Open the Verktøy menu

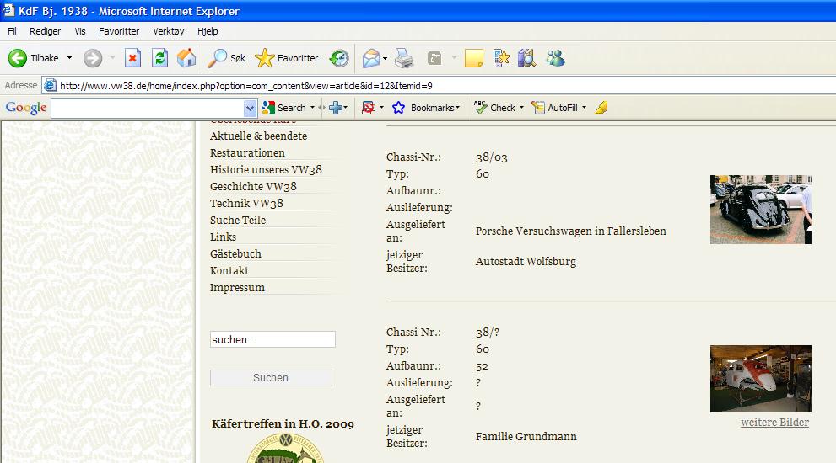pyautogui.click(x=169, y=31)
